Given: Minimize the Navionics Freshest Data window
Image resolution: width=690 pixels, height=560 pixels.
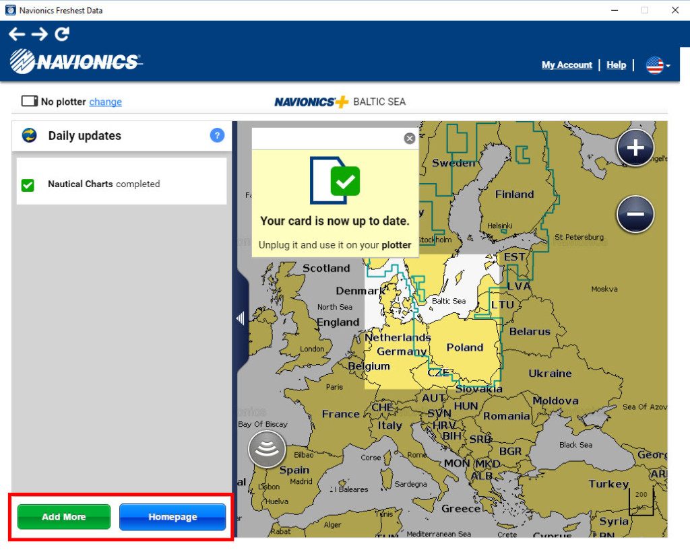Looking at the screenshot, I should point(615,10).
